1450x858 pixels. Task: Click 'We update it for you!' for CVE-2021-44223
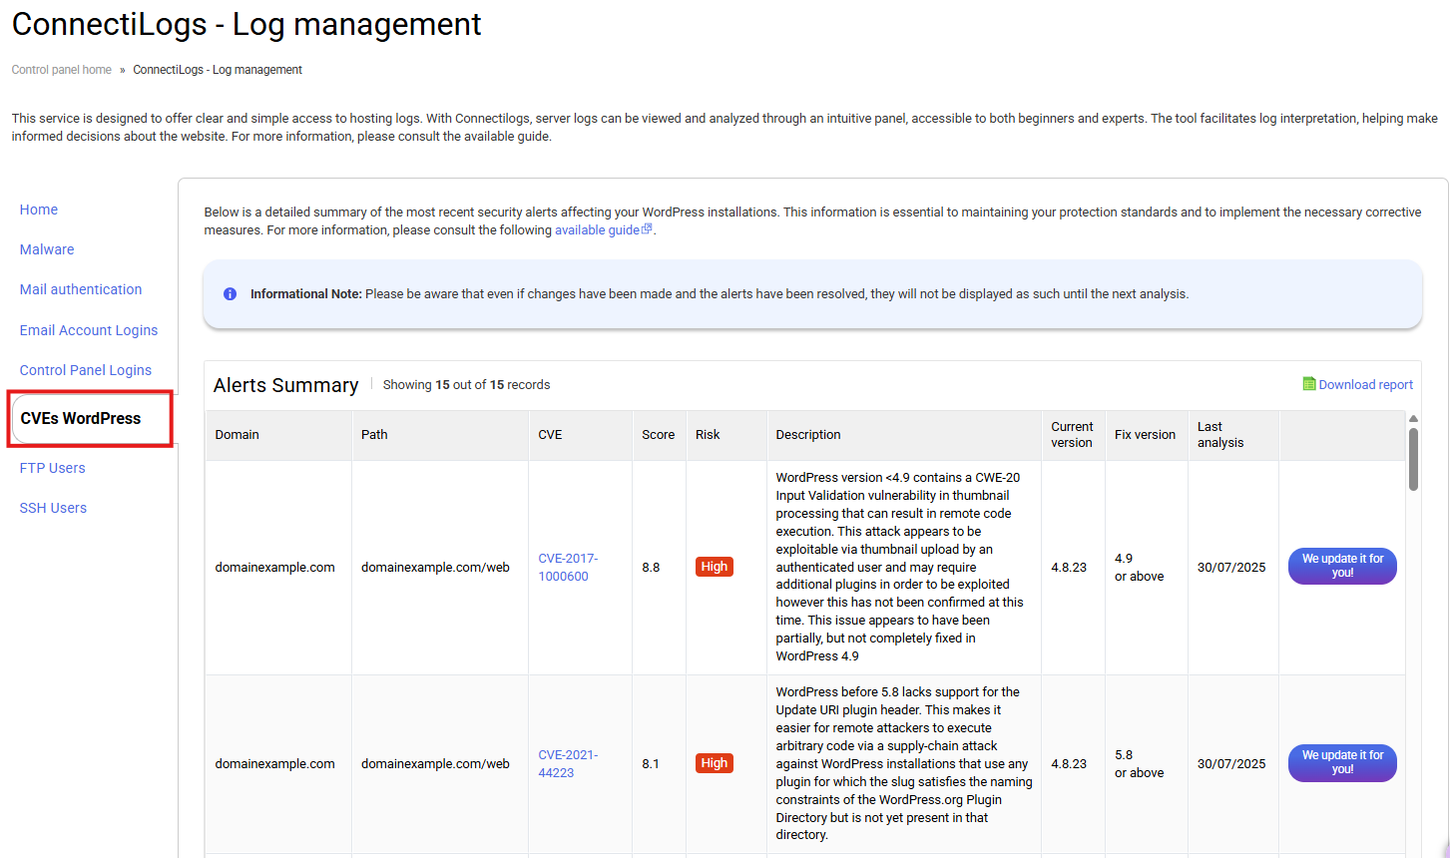1342,762
